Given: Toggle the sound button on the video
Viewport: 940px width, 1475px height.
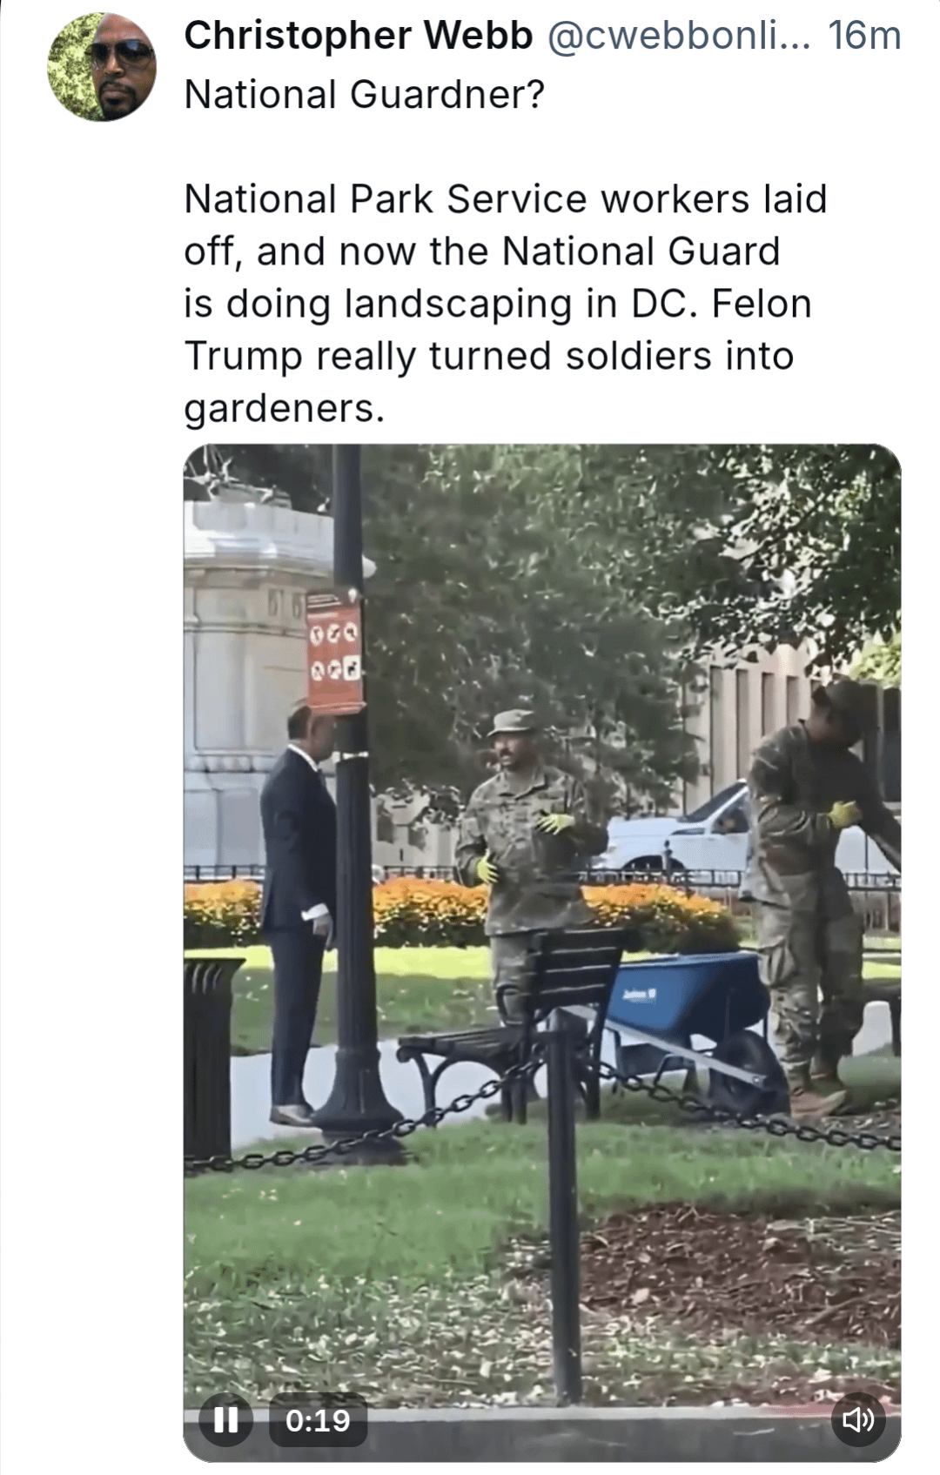Looking at the screenshot, I should [x=858, y=1420].
